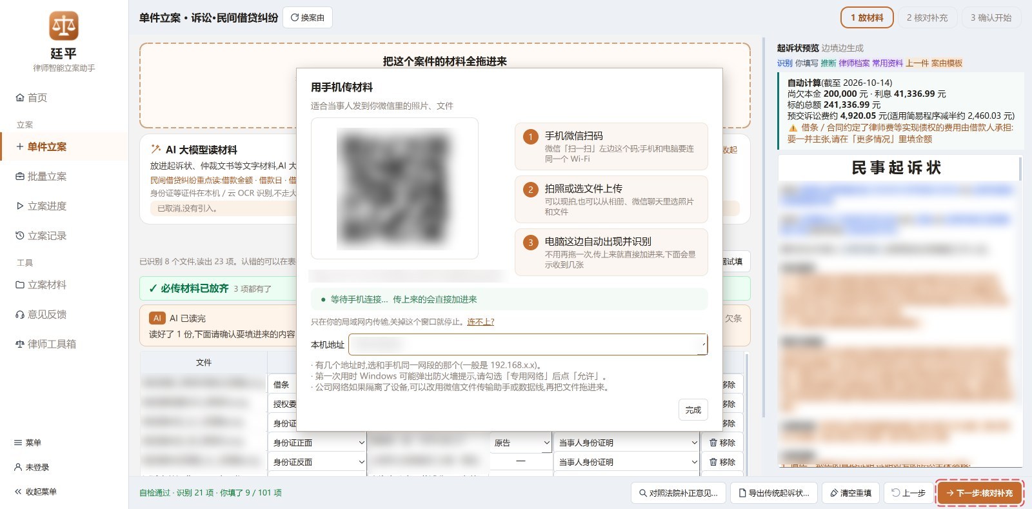Go back with 上一步
1032x509 pixels.
point(909,493)
